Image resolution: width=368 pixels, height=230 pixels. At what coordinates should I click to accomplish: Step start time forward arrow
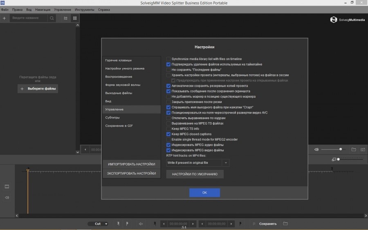point(193,224)
